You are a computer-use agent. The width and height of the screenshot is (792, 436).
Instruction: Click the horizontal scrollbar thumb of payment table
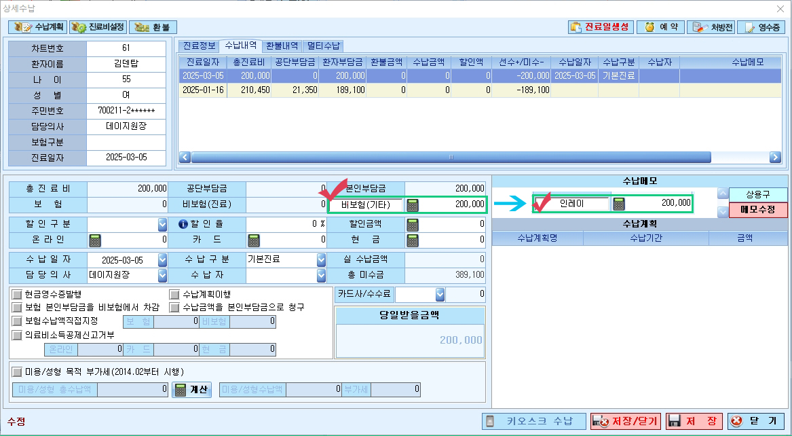click(451, 157)
